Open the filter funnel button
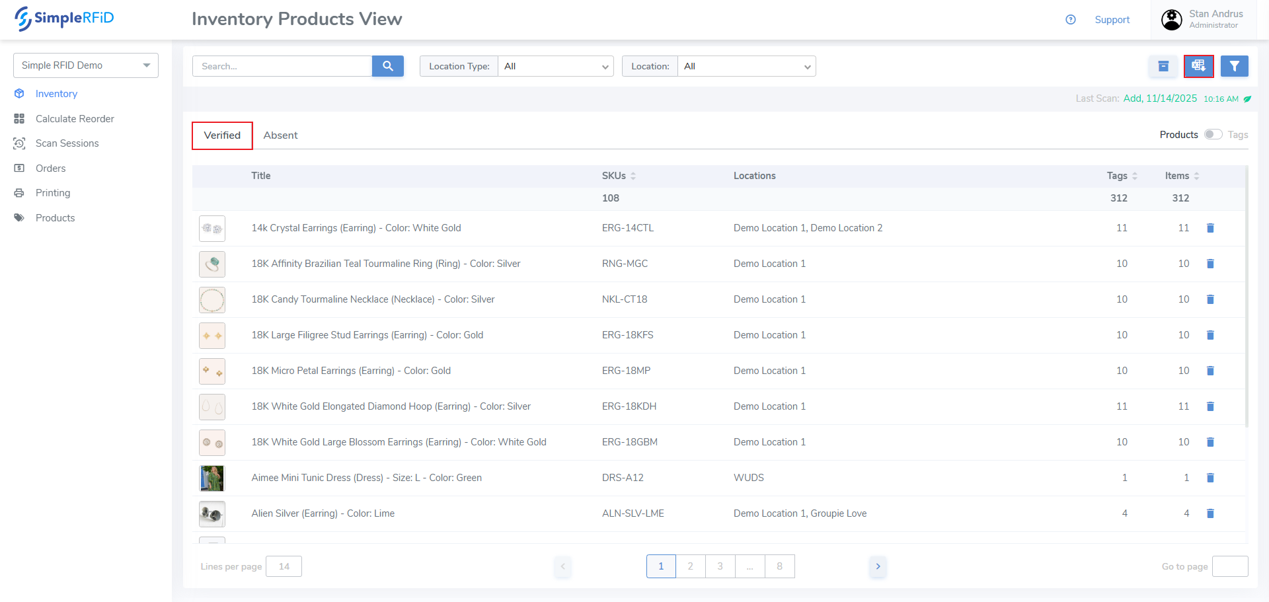This screenshot has height=602, width=1269. [1234, 66]
